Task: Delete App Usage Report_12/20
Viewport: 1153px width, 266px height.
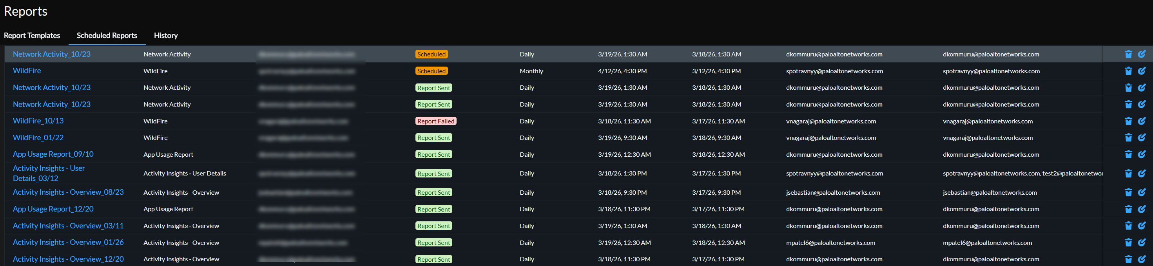Action: [x=1128, y=209]
